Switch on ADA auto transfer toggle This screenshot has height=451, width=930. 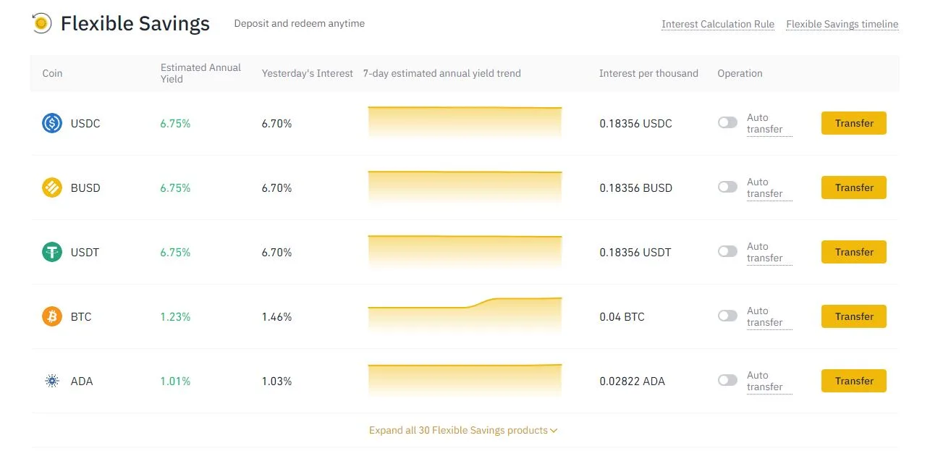click(727, 381)
